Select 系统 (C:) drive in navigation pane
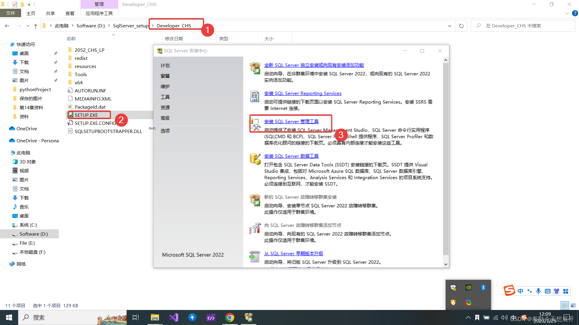 (28, 225)
